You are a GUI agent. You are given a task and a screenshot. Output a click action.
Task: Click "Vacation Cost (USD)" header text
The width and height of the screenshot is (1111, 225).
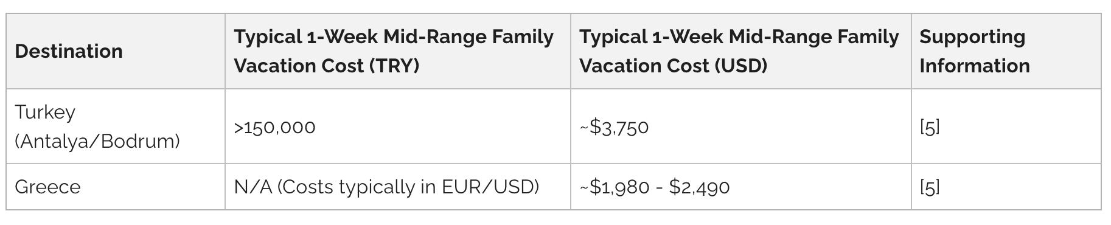pos(674,66)
